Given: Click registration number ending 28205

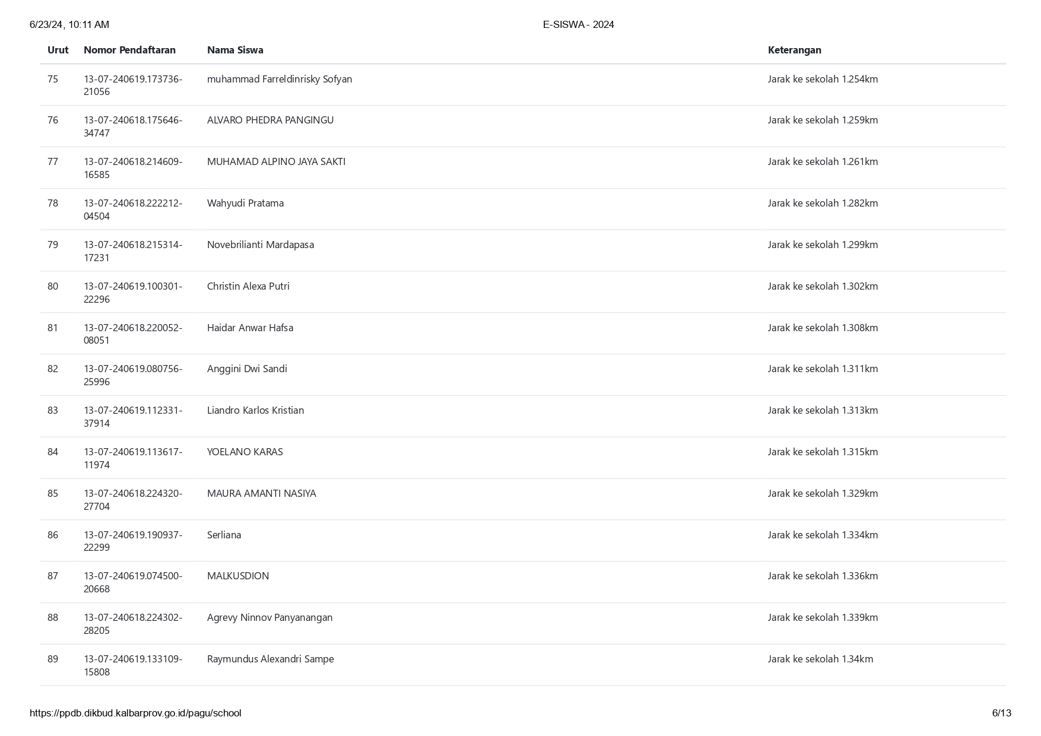Looking at the screenshot, I should pyautogui.click(x=133, y=624).
